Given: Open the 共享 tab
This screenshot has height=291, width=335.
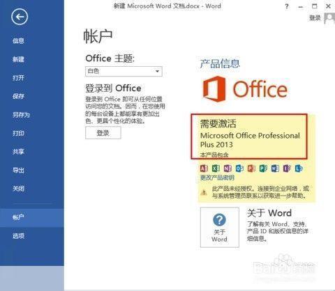Looking at the screenshot, I should pos(18,152).
